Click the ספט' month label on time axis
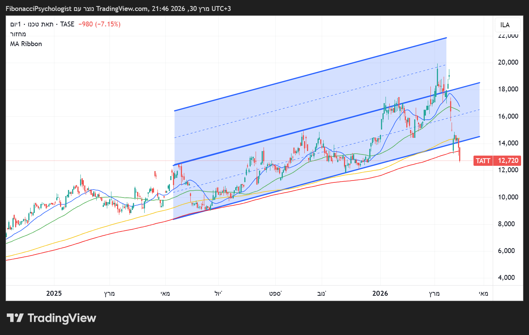Screen dimensions: 529x335 click(x=275, y=293)
